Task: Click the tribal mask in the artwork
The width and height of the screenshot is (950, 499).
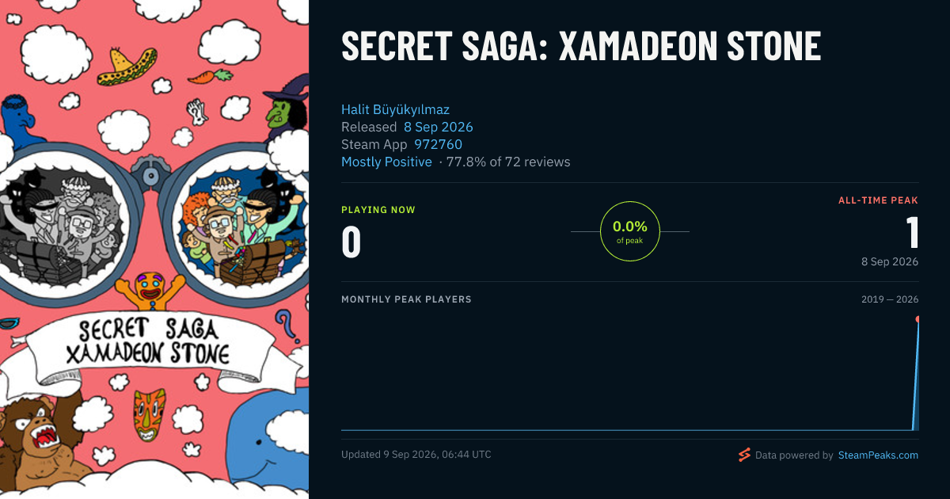Action: point(150,413)
